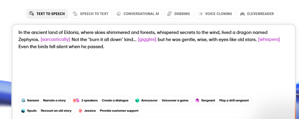This screenshot has width=299, height=119.
Task: Click the ElevenReader logo icon
Action: 242,14
